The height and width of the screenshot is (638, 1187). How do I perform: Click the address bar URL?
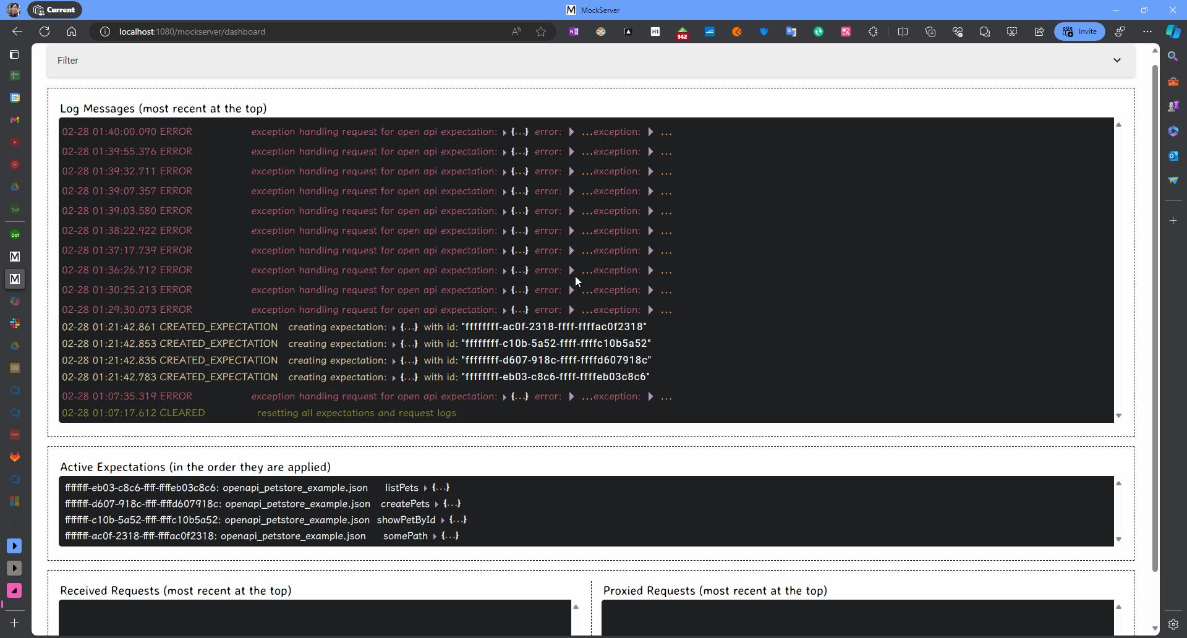click(192, 32)
